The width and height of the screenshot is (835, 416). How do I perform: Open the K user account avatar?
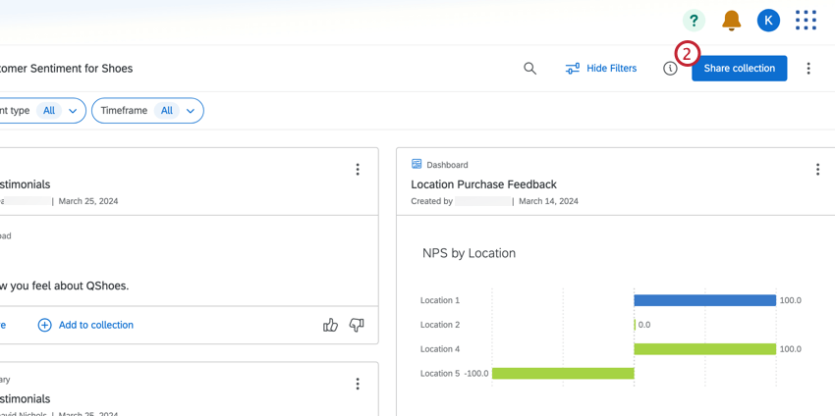pyautogui.click(x=768, y=21)
